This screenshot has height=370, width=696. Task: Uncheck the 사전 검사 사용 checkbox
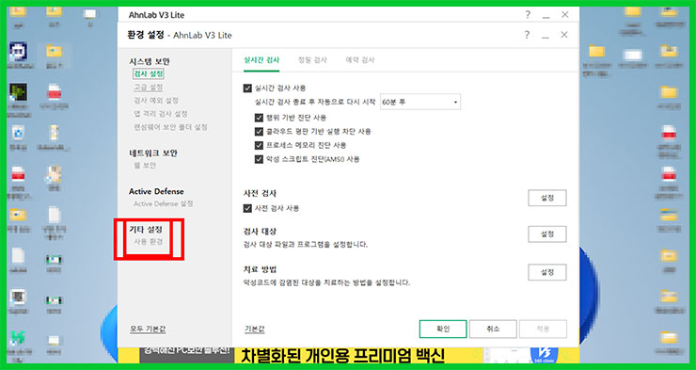click(247, 208)
